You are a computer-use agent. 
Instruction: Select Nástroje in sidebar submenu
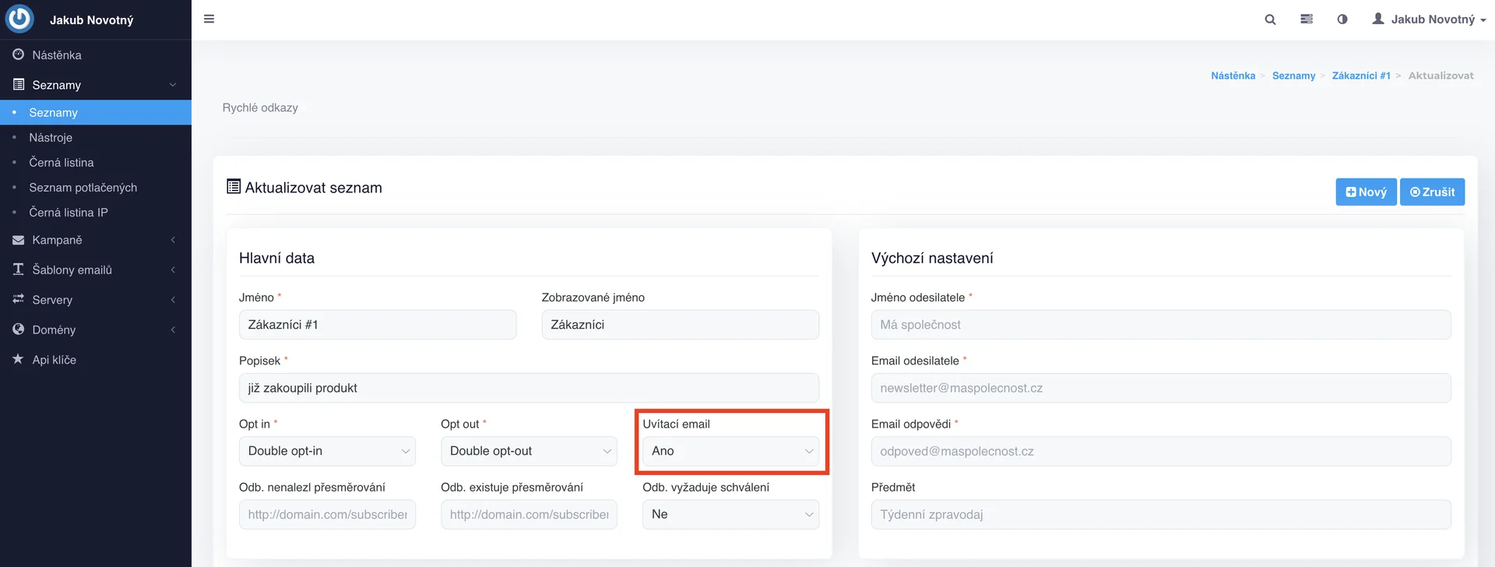[51, 138]
